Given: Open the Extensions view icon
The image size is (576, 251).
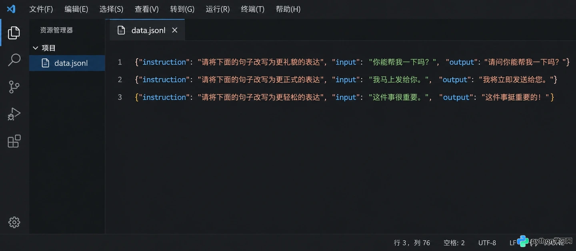Looking at the screenshot, I should (14, 141).
